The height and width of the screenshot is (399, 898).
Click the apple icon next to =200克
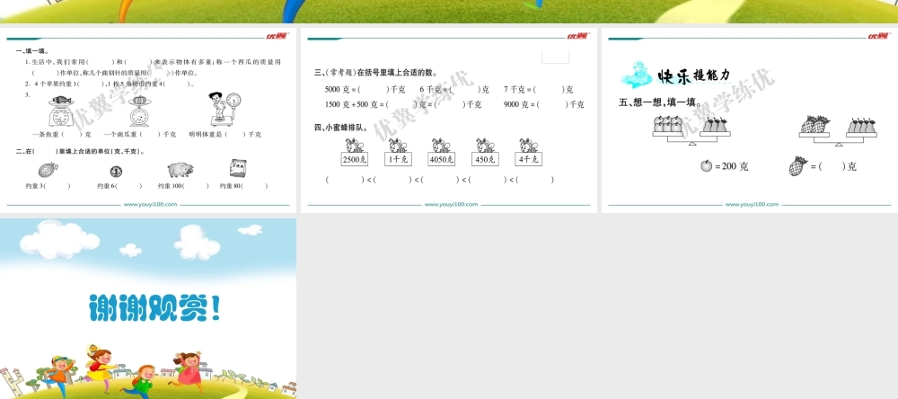pyautogui.click(x=706, y=166)
